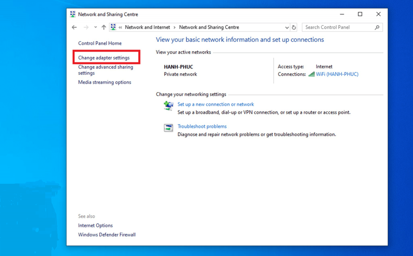The image size is (413, 256).
Task: Open the recent locations dropdown chevron
Action: pyautogui.click(x=95, y=27)
